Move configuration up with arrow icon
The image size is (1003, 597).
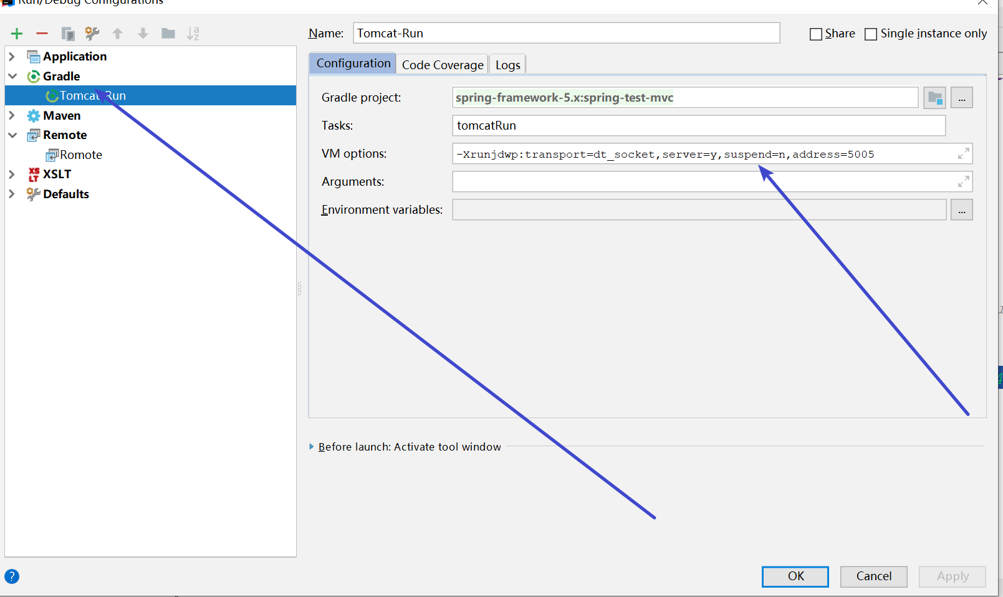click(117, 34)
